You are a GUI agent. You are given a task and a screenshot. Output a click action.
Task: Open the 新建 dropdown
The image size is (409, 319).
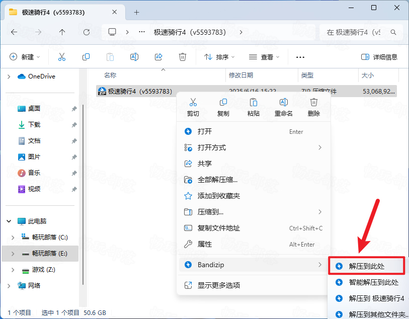point(25,57)
